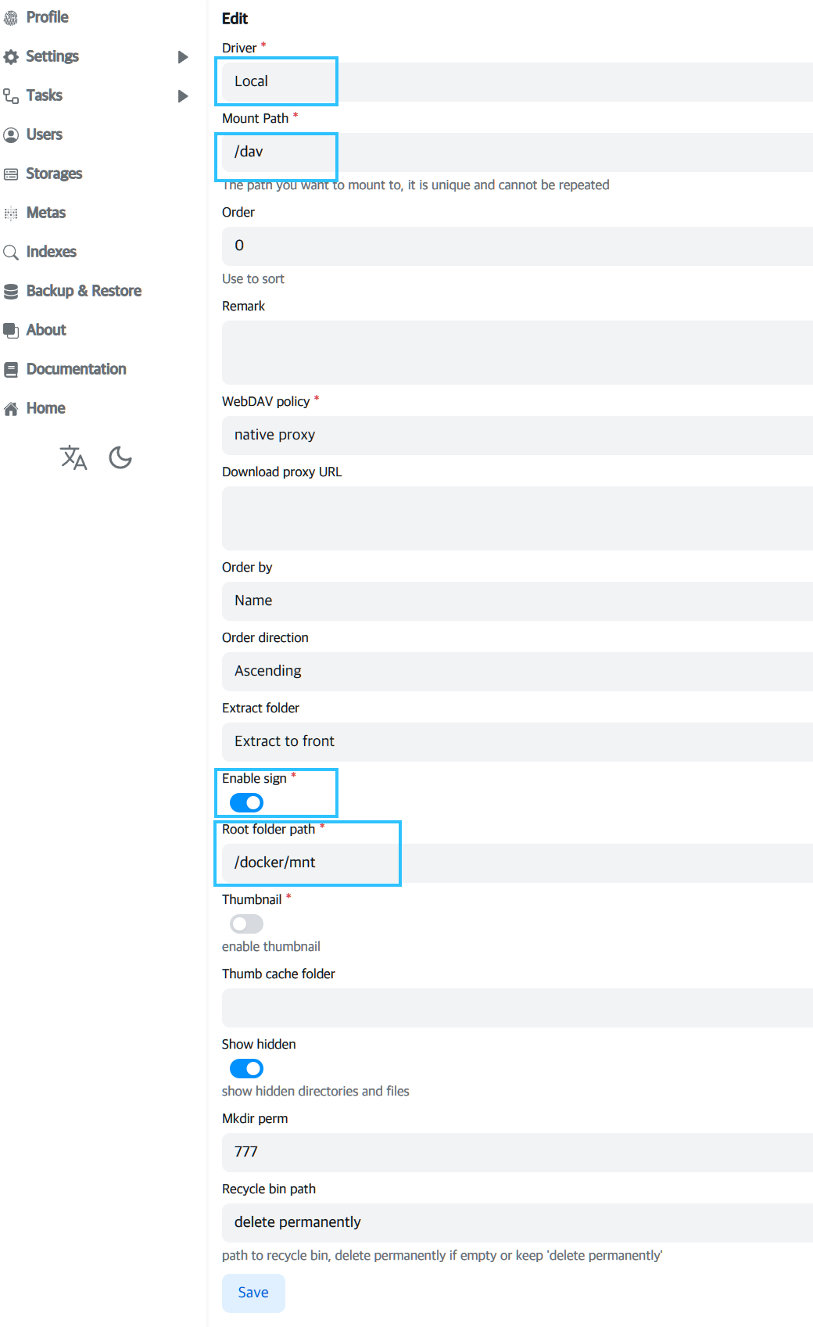Viewport: 813px width, 1327px height.
Task: Edit the Mkdir perm 777 field
Action: click(518, 1152)
